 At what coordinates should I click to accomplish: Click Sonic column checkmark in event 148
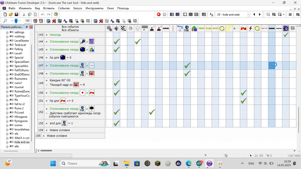(x=187, y=73)
